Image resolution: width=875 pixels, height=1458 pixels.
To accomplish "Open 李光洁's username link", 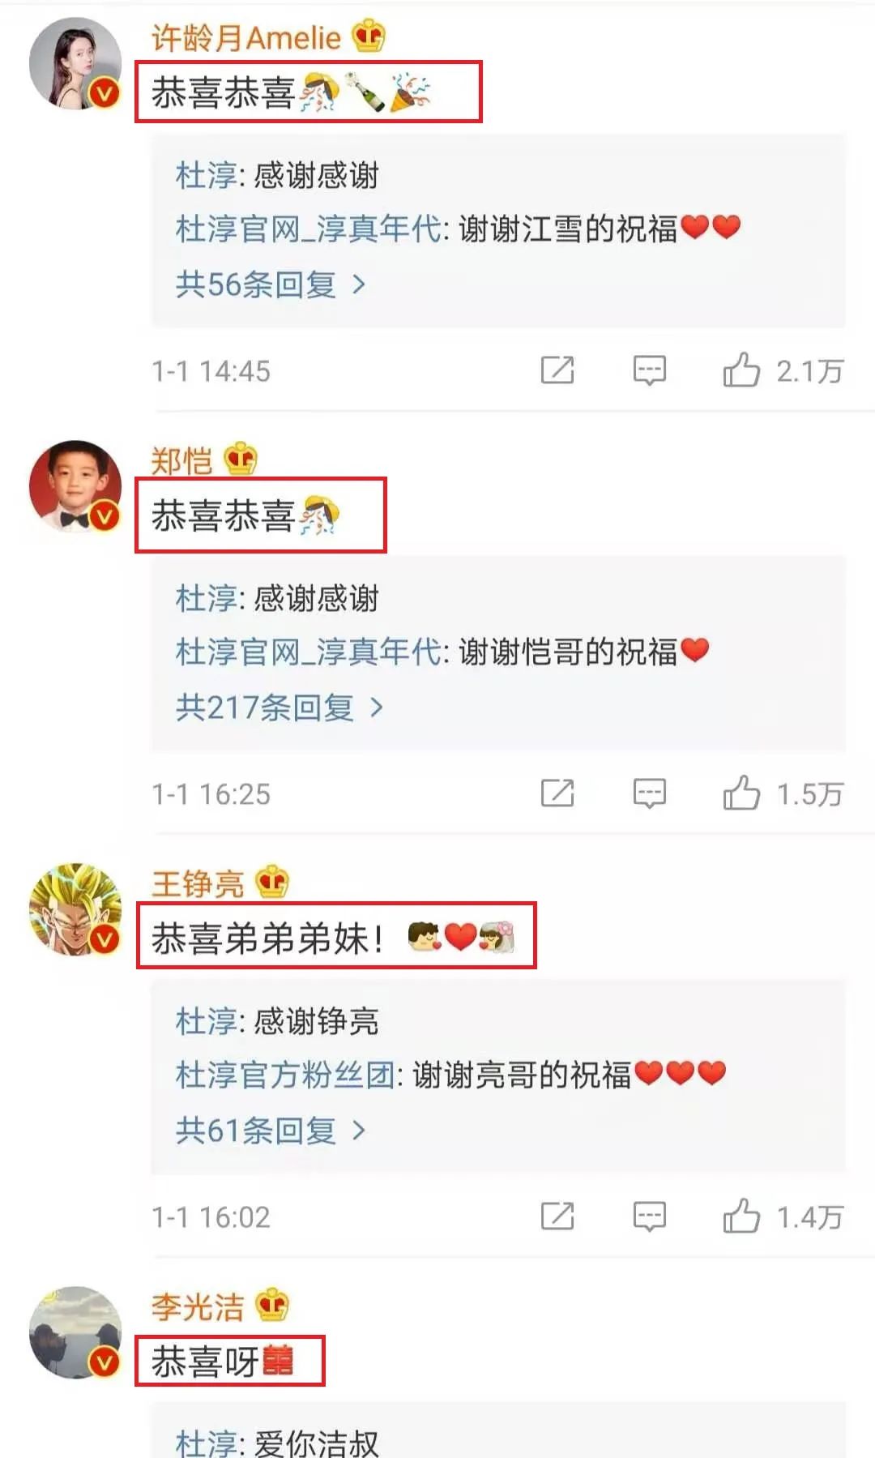I will pyautogui.click(x=198, y=1306).
